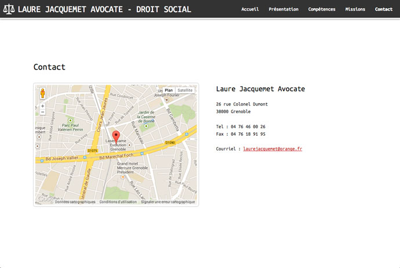
Task: Open the Accueil menu item
Action: click(x=250, y=9)
